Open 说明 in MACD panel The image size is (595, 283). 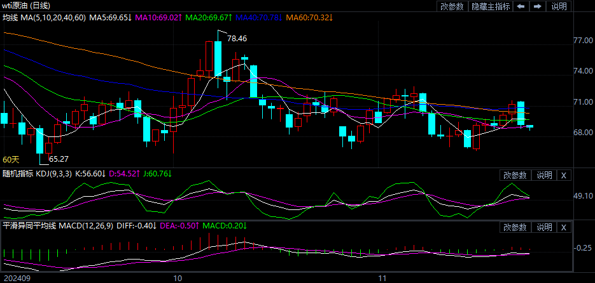click(543, 227)
